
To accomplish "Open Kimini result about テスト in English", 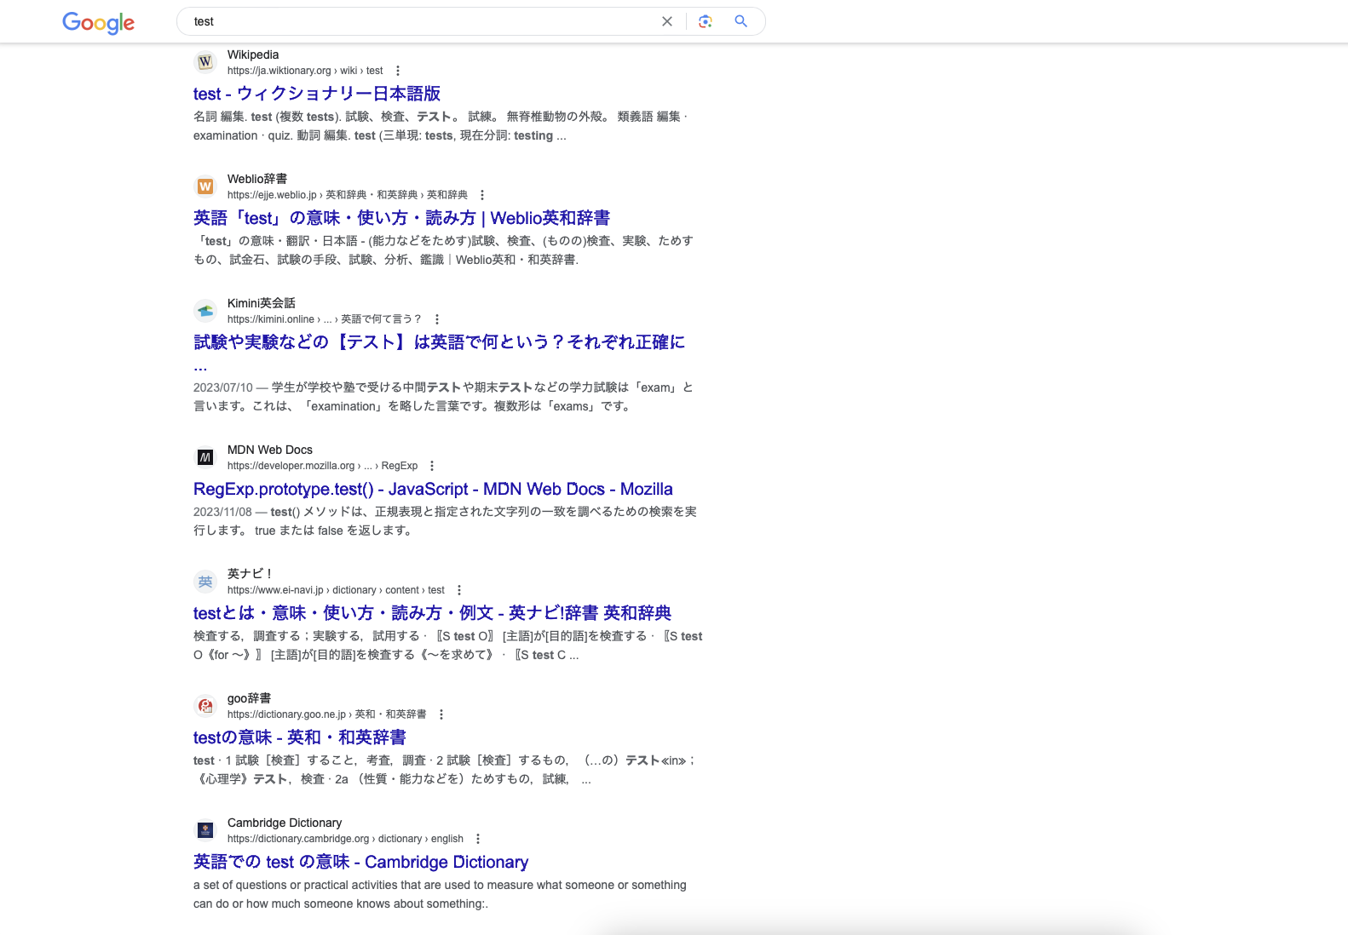I will (x=439, y=342).
